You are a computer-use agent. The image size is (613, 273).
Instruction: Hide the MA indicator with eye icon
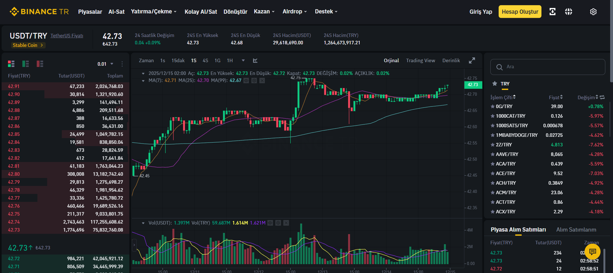[x=246, y=81]
